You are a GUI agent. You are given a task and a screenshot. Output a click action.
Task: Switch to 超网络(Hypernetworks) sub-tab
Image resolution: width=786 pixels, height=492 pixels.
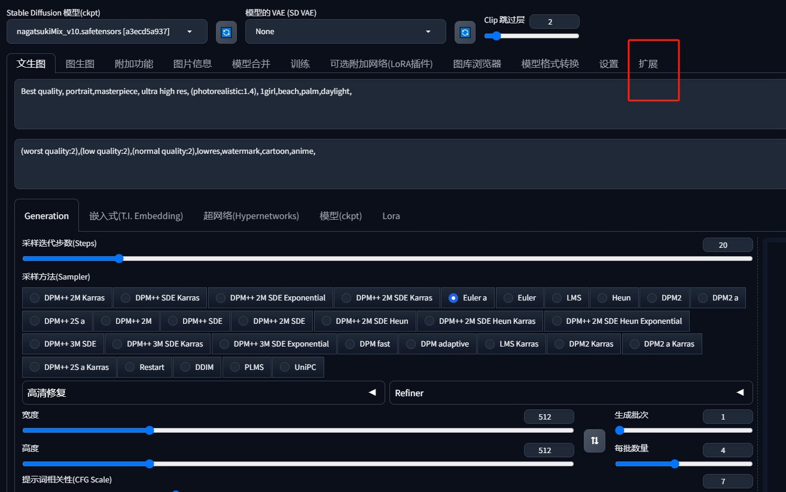click(x=251, y=216)
